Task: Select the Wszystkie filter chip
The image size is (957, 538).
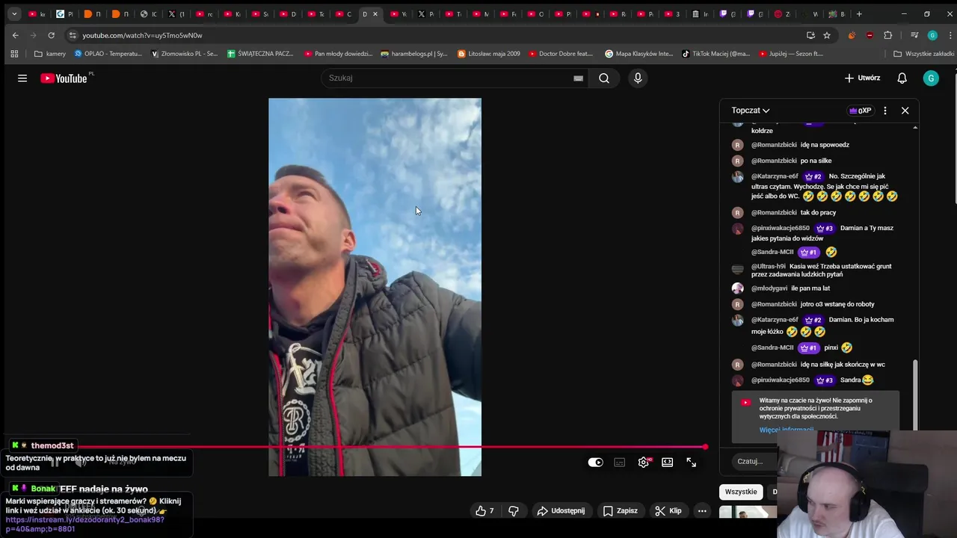Action: pos(741,492)
